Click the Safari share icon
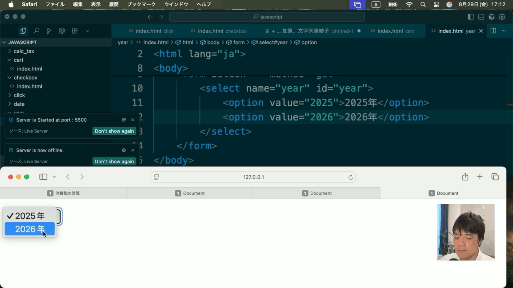Image resolution: width=513 pixels, height=288 pixels. point(465,177)
